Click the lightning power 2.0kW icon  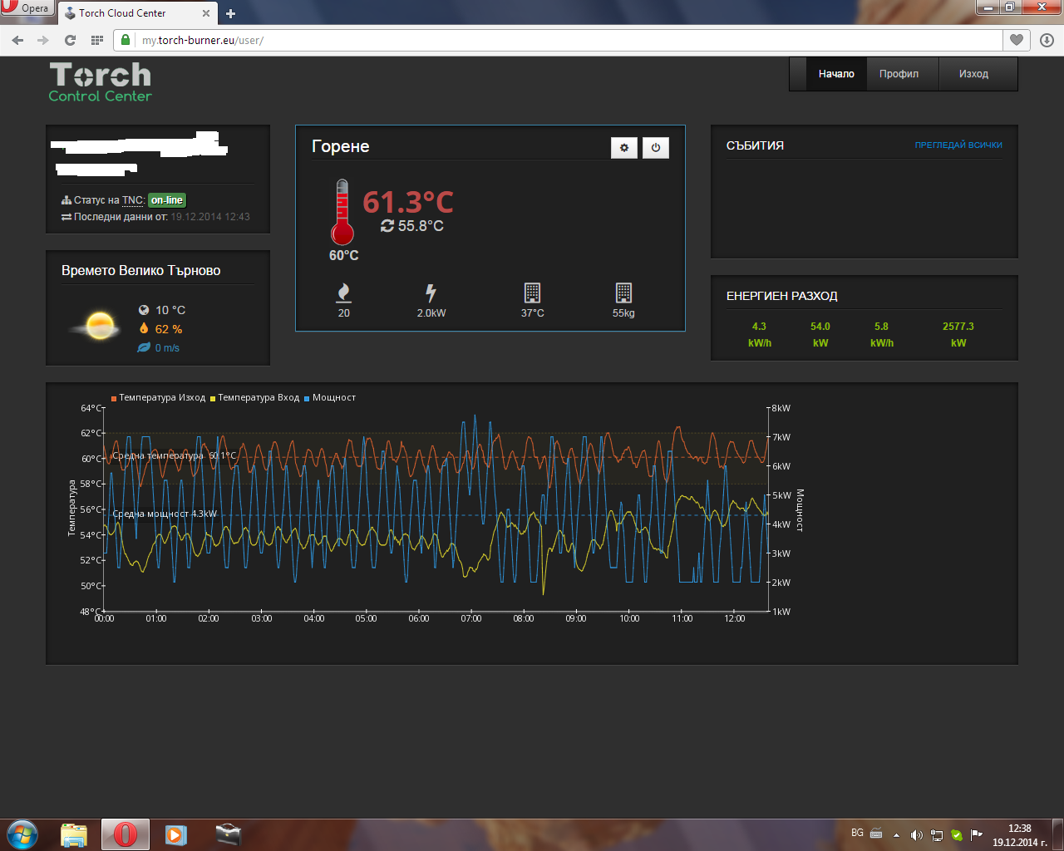[x=431, y=293]
